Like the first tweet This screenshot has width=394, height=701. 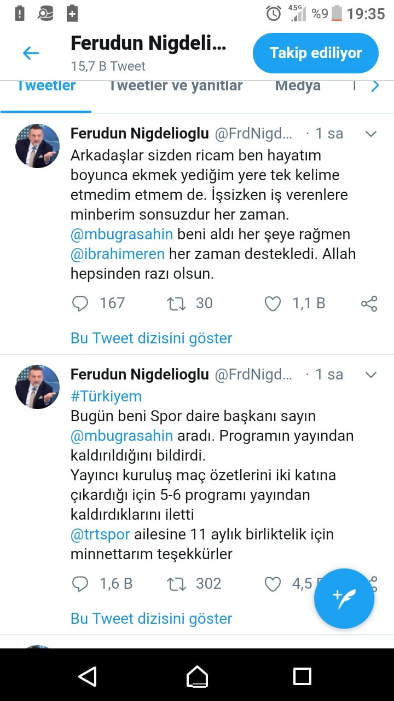pyautogui.click(x=272, y=303)
